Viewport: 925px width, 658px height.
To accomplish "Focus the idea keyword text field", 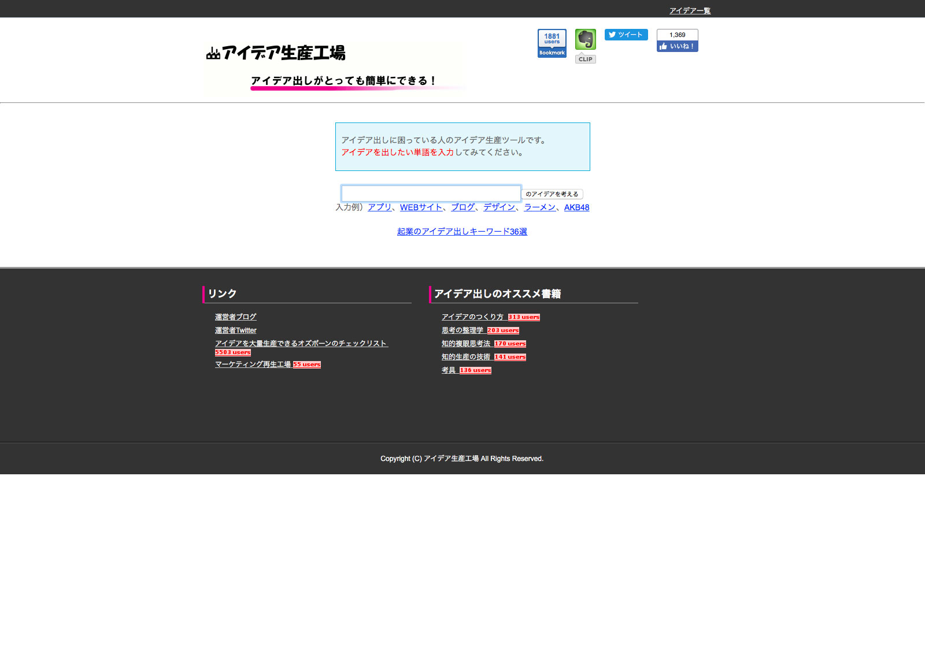I will 431,194.
